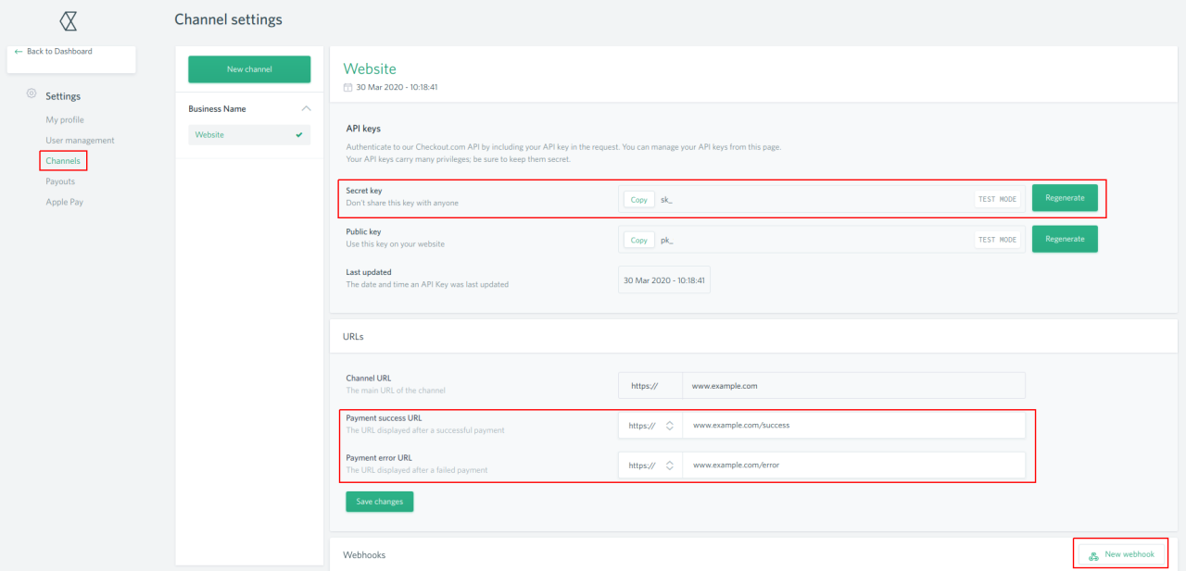Click Save changes button
1186x571 pixels.
(x=379, y=502)
